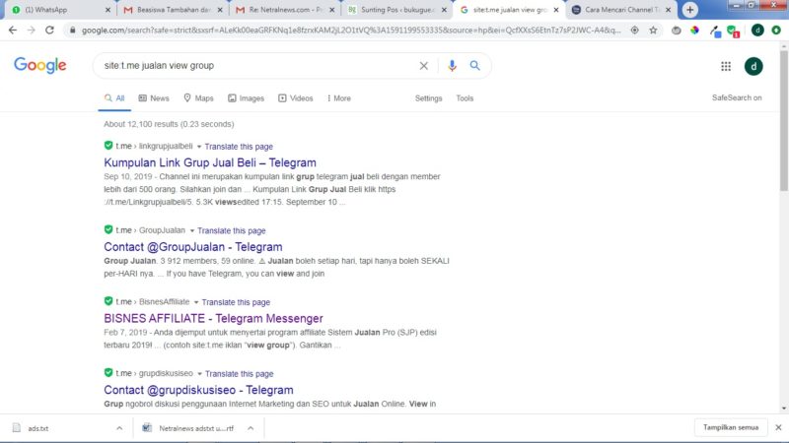Reload the page with the refresh icon

click(49, 31)
